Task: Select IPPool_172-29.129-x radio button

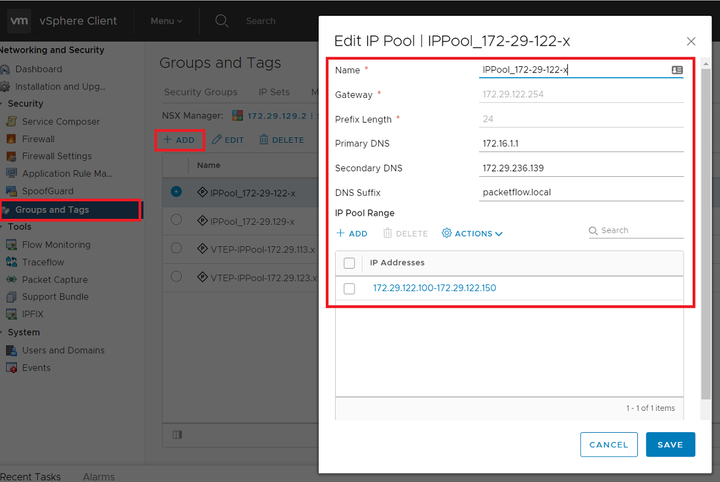Action: (176, 220)
